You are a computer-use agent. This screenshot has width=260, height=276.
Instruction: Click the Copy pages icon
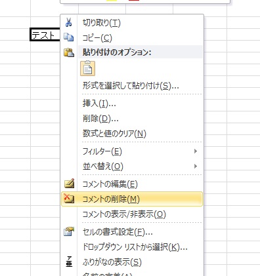coord(69,37)
